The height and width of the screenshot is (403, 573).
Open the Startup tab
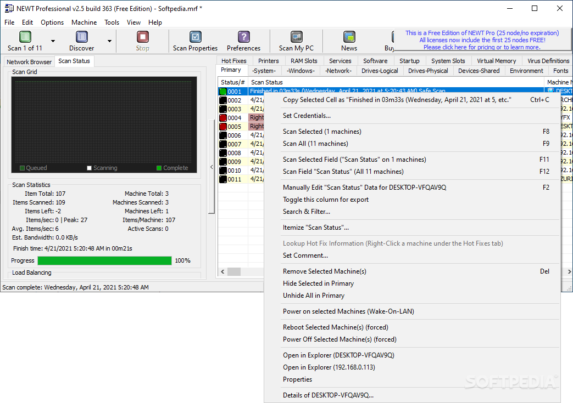409,61
